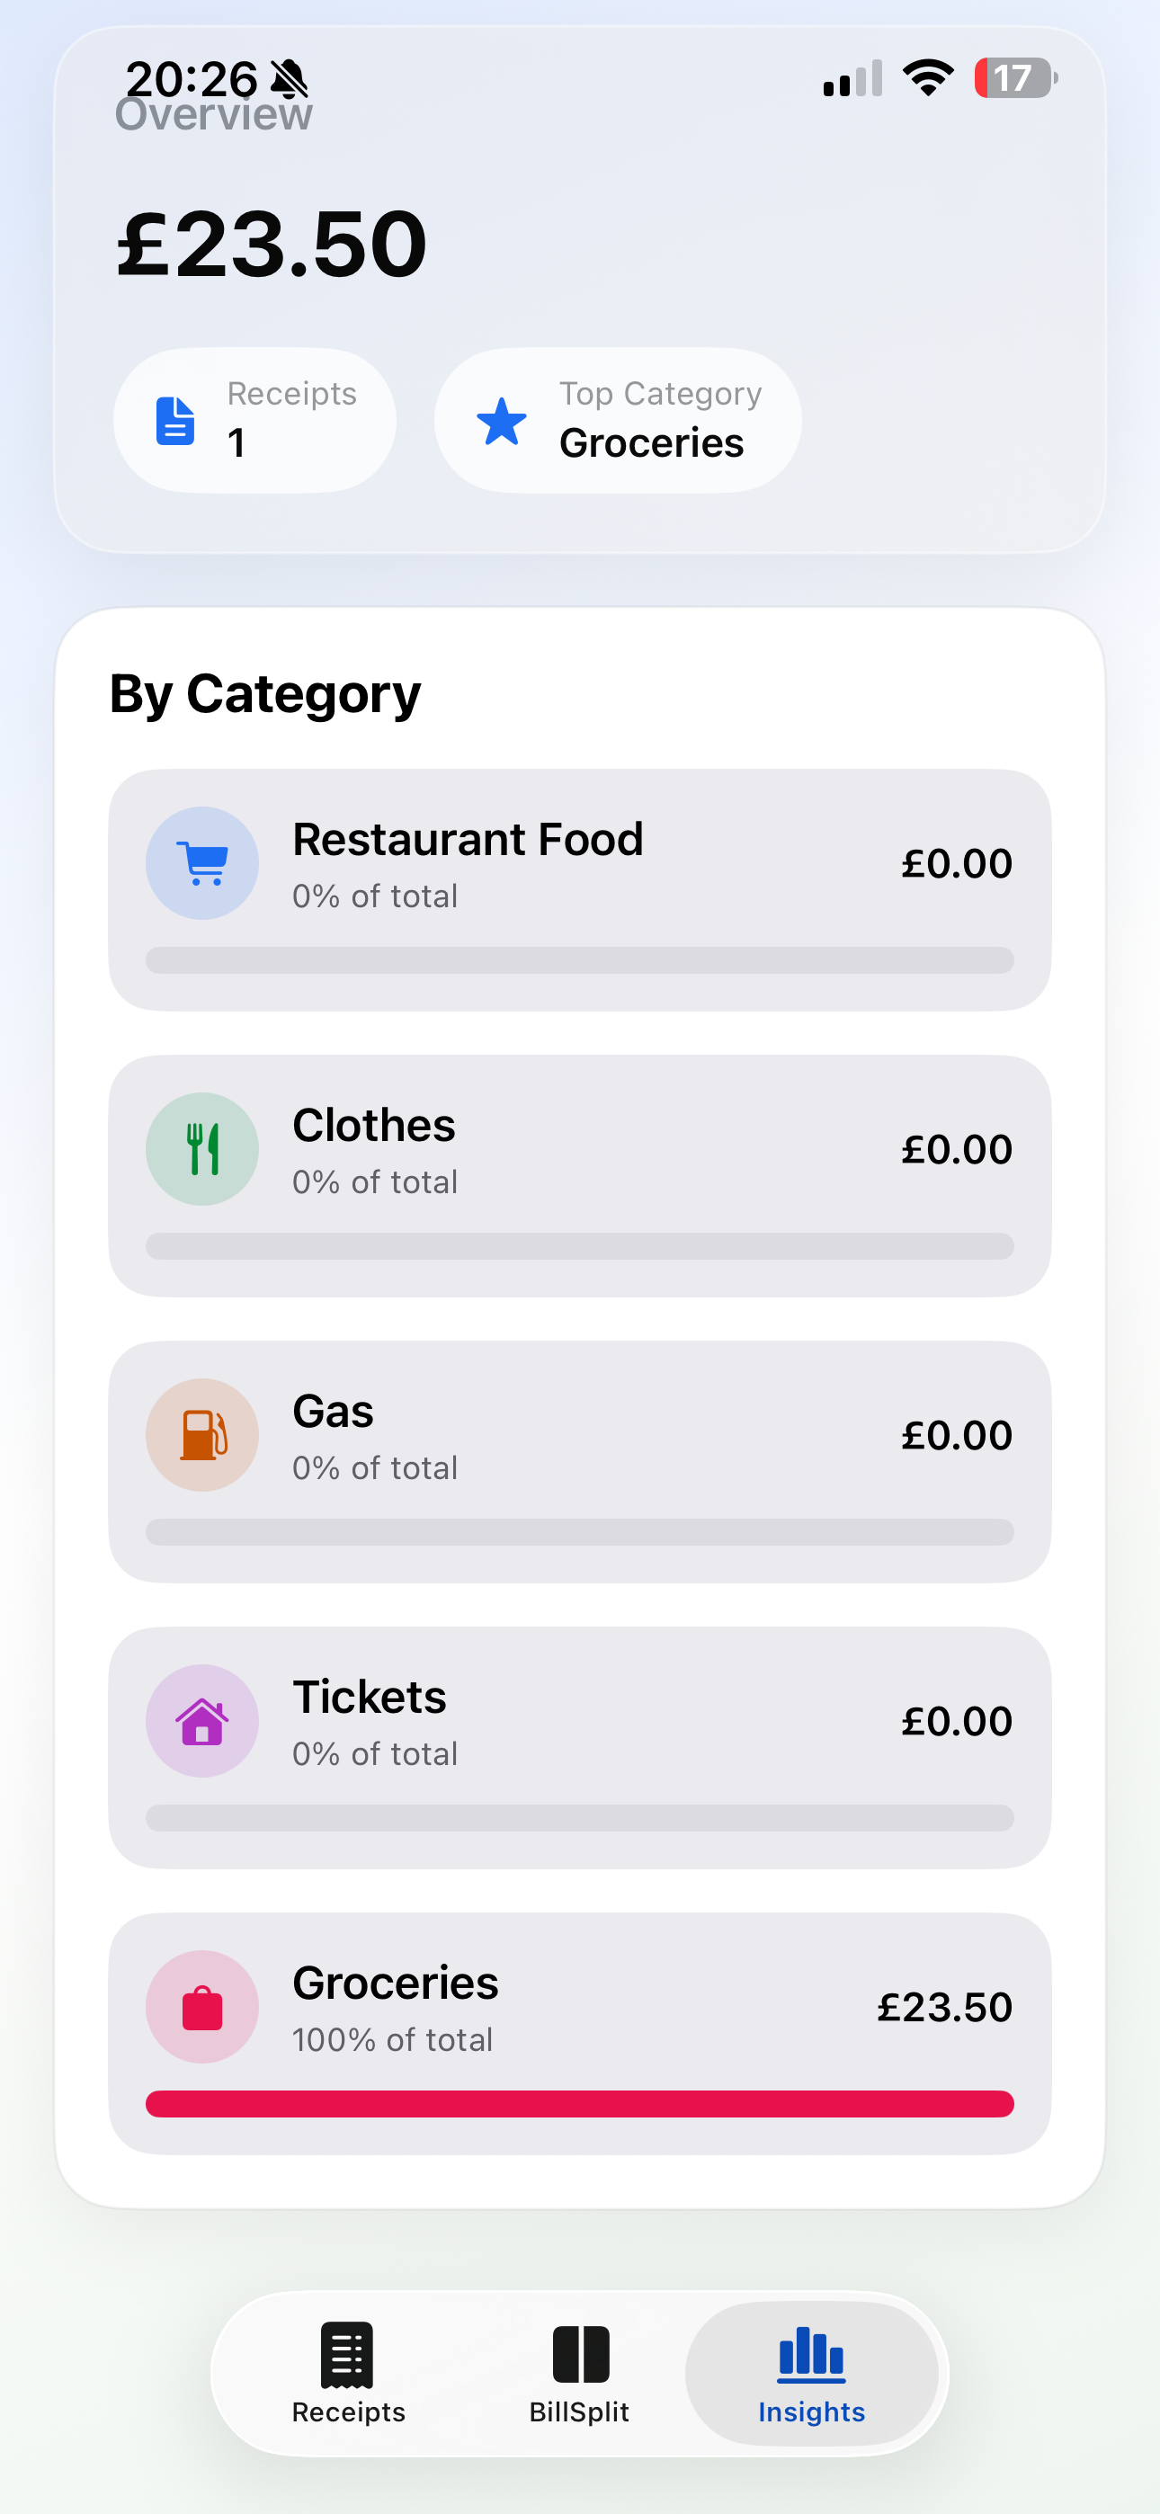The height and width of the screenshot is (2514, 1160).
Task: Switch to the BillSplit tab
Action: point(580,2374)
